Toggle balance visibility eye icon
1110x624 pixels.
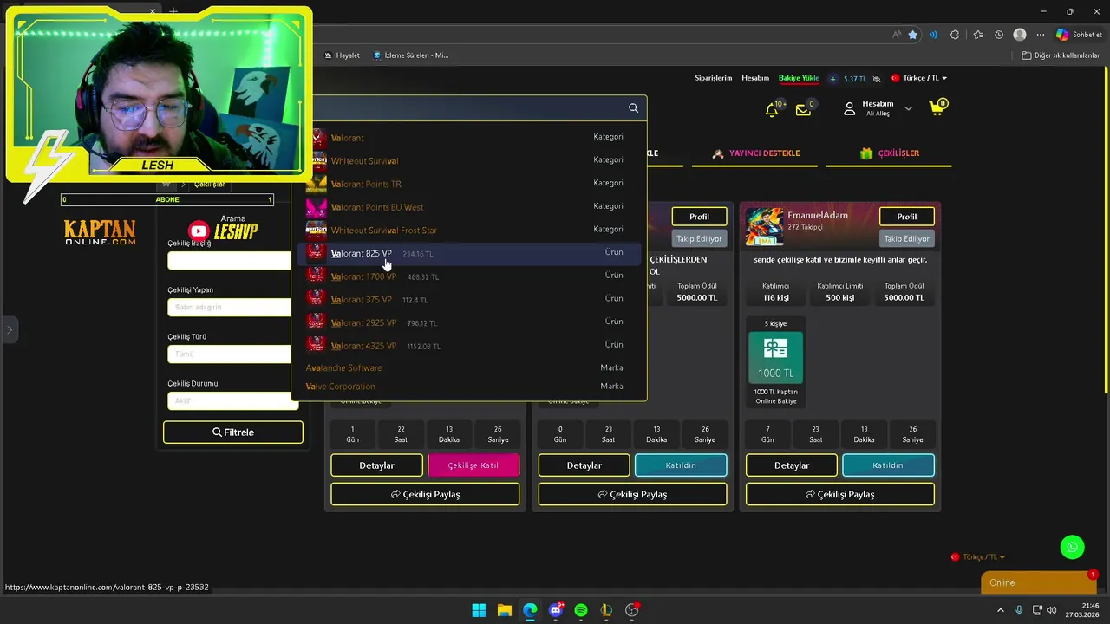pyautogui.click(x=877, y=79)
